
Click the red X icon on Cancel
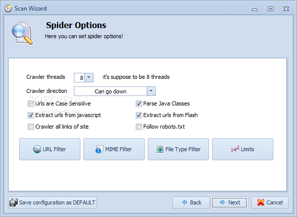pyautogui.click(x=261, y=202)
